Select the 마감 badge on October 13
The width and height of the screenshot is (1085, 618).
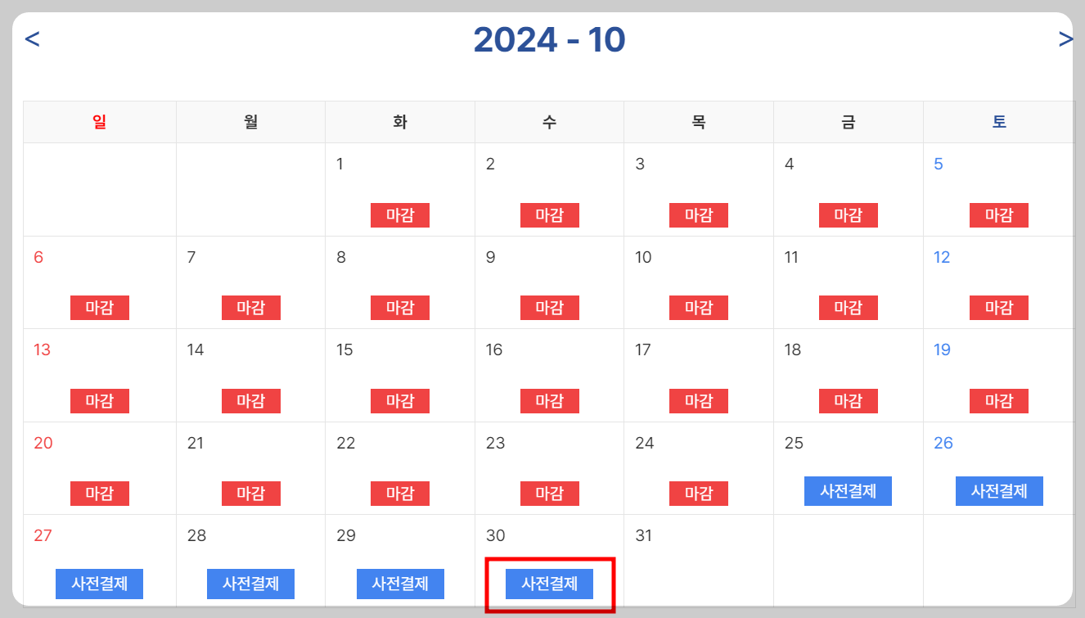[x=99, y=400]
